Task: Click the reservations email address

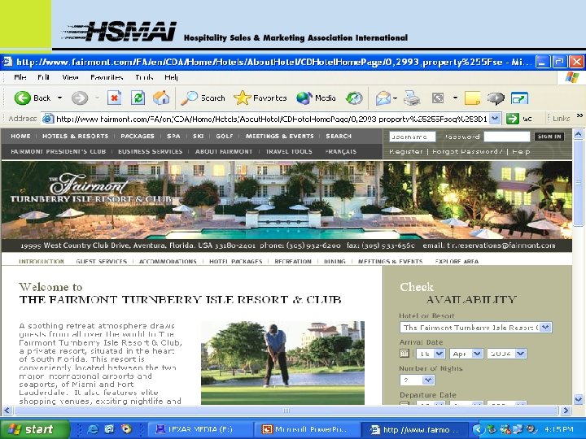Action: (x=501, y=246)
